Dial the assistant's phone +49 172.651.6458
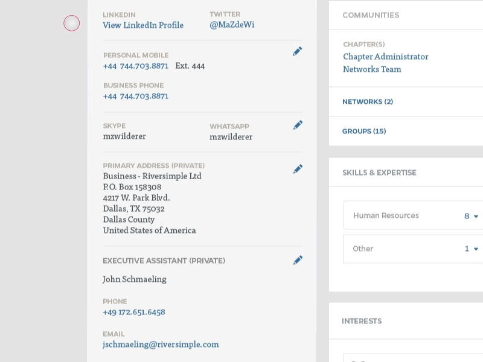 point(133,312)
